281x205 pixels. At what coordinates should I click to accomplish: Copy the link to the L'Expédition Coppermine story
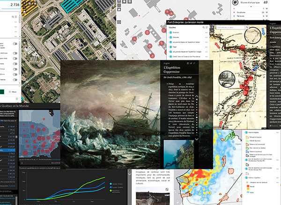pos(194,63)
